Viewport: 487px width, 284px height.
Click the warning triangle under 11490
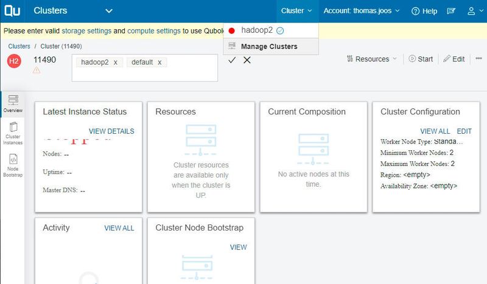[37, 71]
